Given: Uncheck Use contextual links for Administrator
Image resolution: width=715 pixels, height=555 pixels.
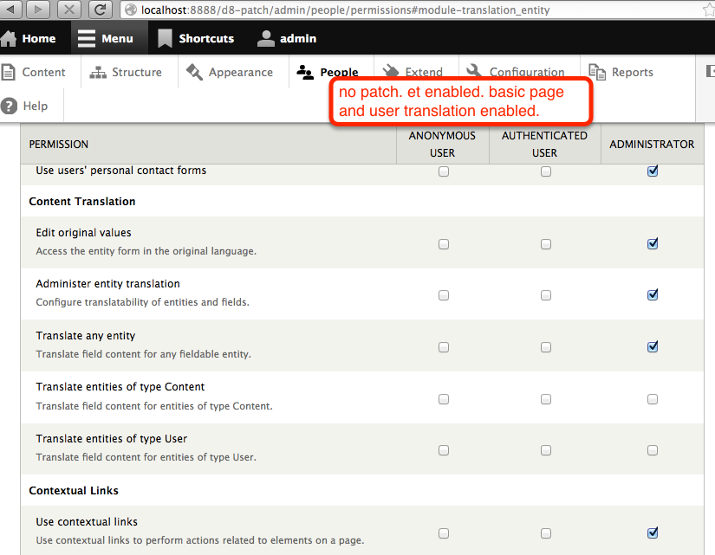Looking at the screenshot, I should click(x=653, y=532).
